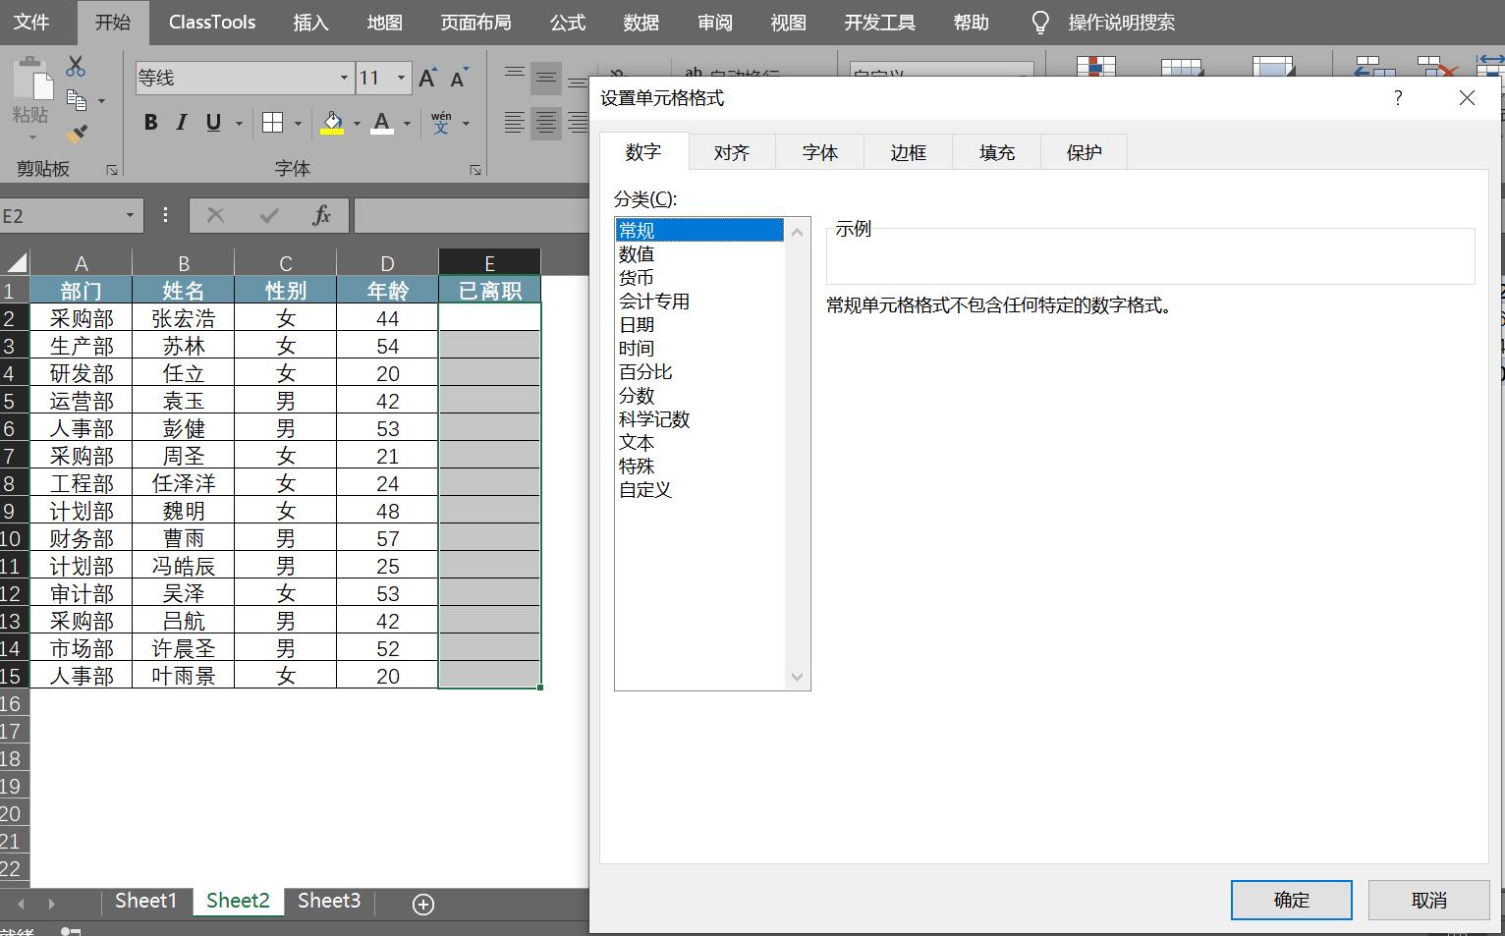Toggle Italic formatting
The image size is (1505, 936).
pyautogui.click(x=181, y=123)
